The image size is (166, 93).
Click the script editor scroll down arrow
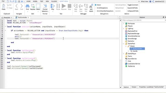coord(120,87)
